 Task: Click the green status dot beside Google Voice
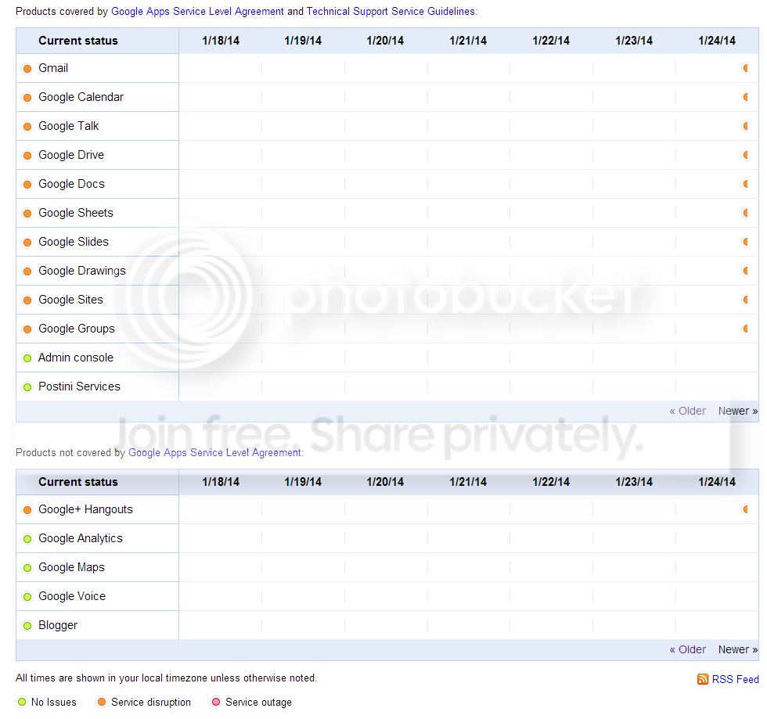[27, 596]
